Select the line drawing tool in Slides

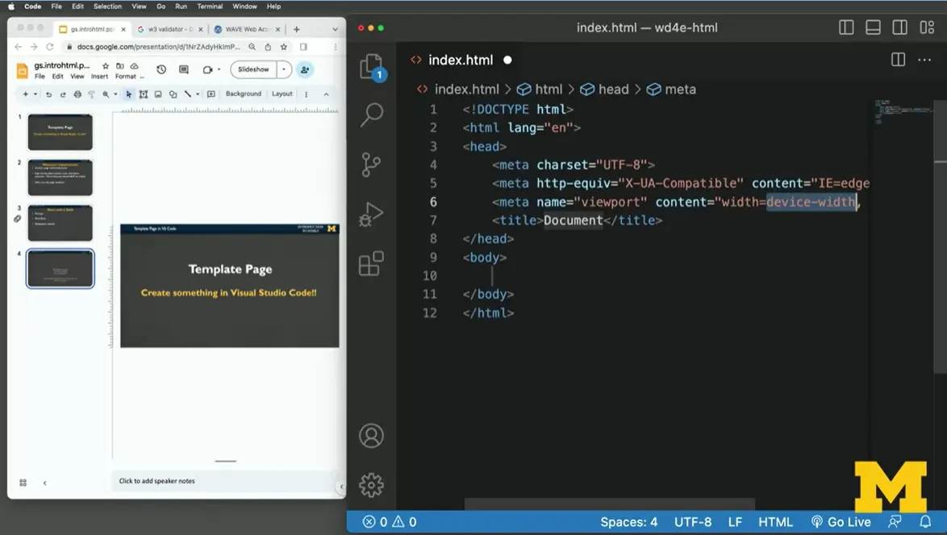187,94
